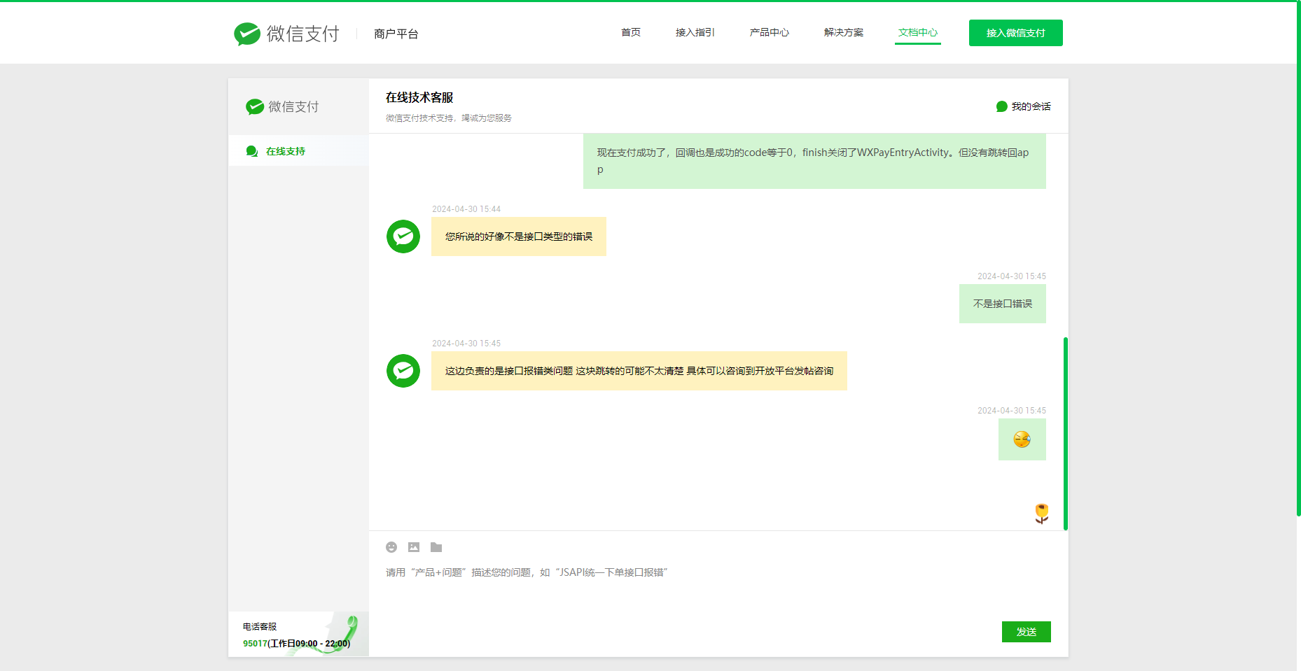Viewport: 1301px width, 671px height.
Task: Click the tulip flower icon
Action: (1042, 514)
